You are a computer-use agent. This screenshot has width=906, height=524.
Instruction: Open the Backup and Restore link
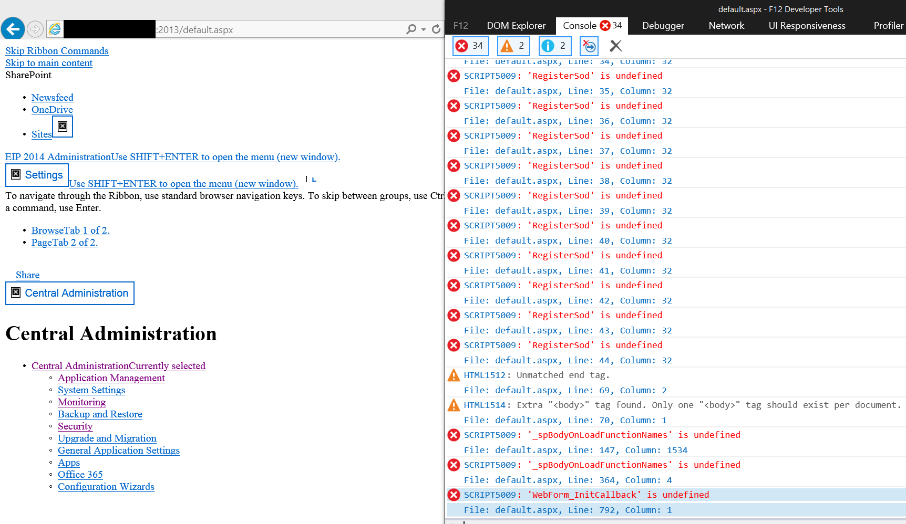click(x=100, y=414)
